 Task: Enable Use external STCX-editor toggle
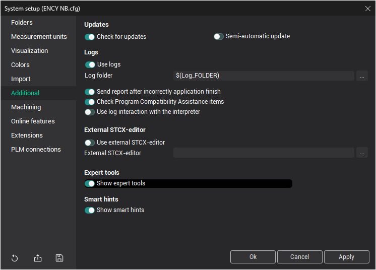click(x=90, y=143)
